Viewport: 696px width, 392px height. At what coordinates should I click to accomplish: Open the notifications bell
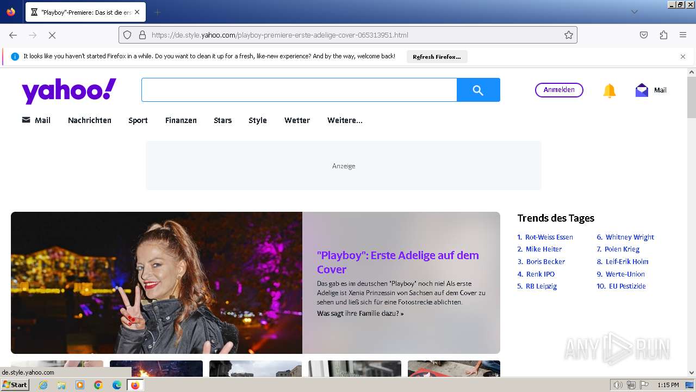(x=610, y=90)
